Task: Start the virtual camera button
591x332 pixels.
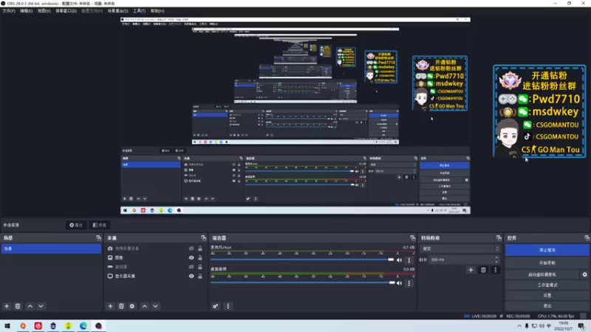Action: 542,274
